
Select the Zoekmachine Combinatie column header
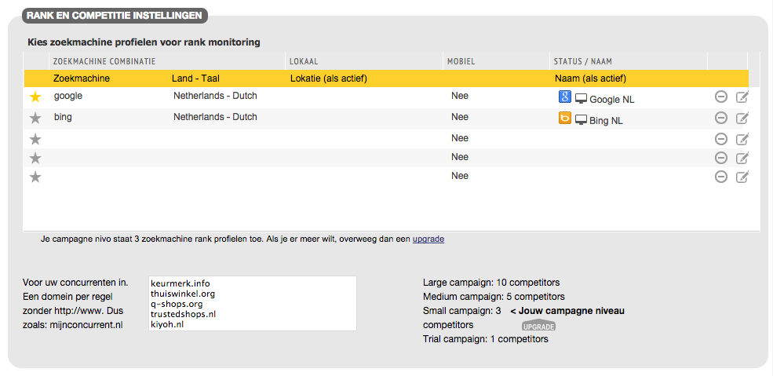click(x=104, y=61)
